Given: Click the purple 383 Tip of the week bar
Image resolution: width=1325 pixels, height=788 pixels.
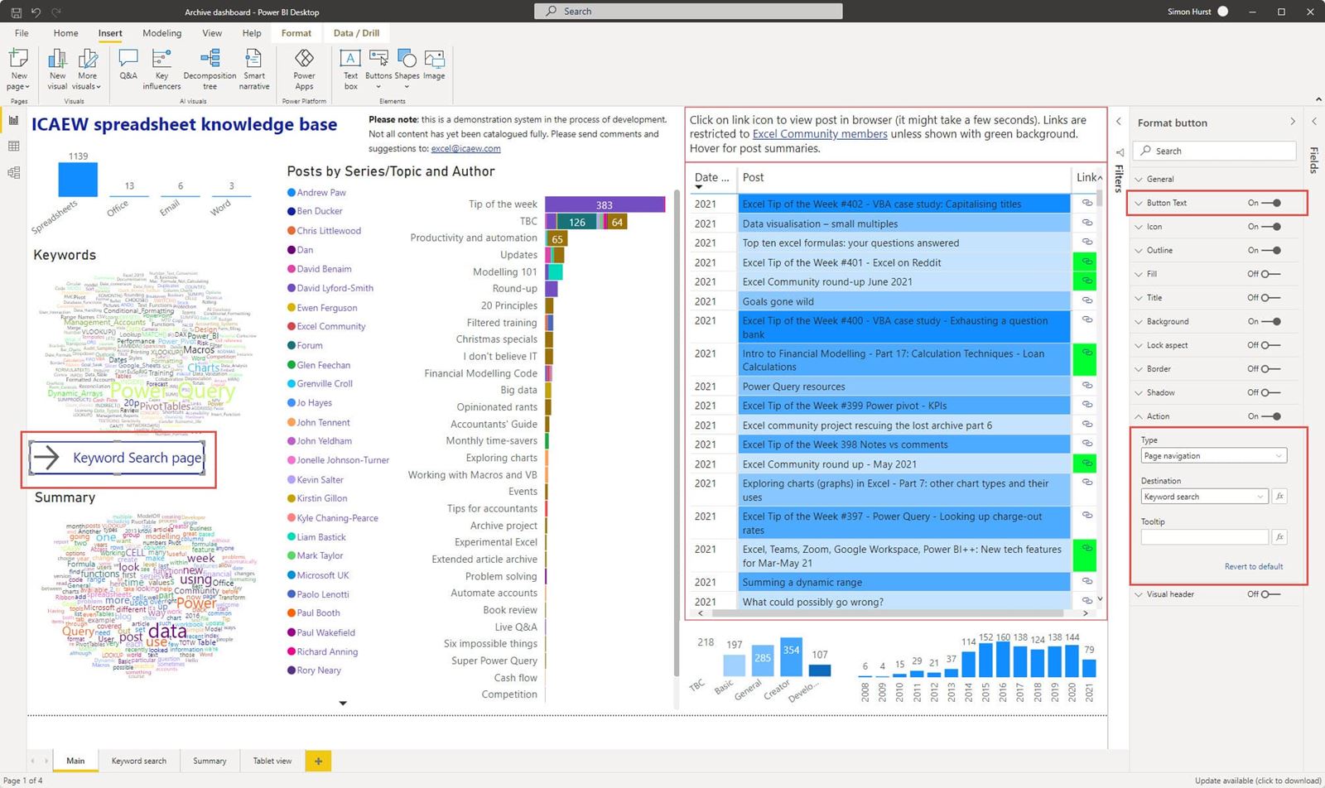Looking at the screenshot, I should [604, 204].
